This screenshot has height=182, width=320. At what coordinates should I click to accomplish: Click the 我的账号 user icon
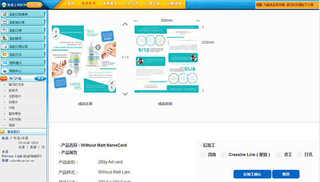(5, 38)
